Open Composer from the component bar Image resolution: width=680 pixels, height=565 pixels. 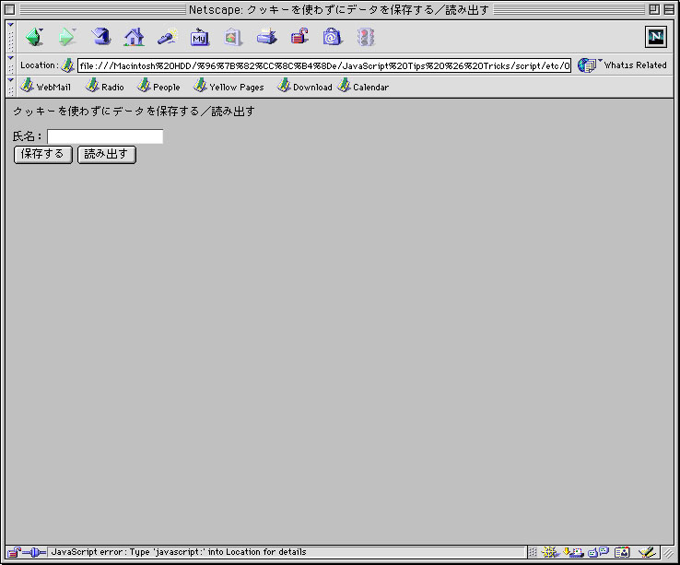(647, 552)
